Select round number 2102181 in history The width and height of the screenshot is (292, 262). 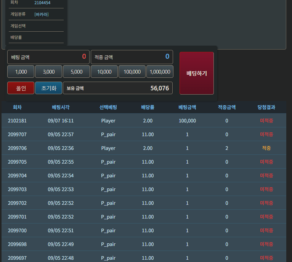(17, 121)
